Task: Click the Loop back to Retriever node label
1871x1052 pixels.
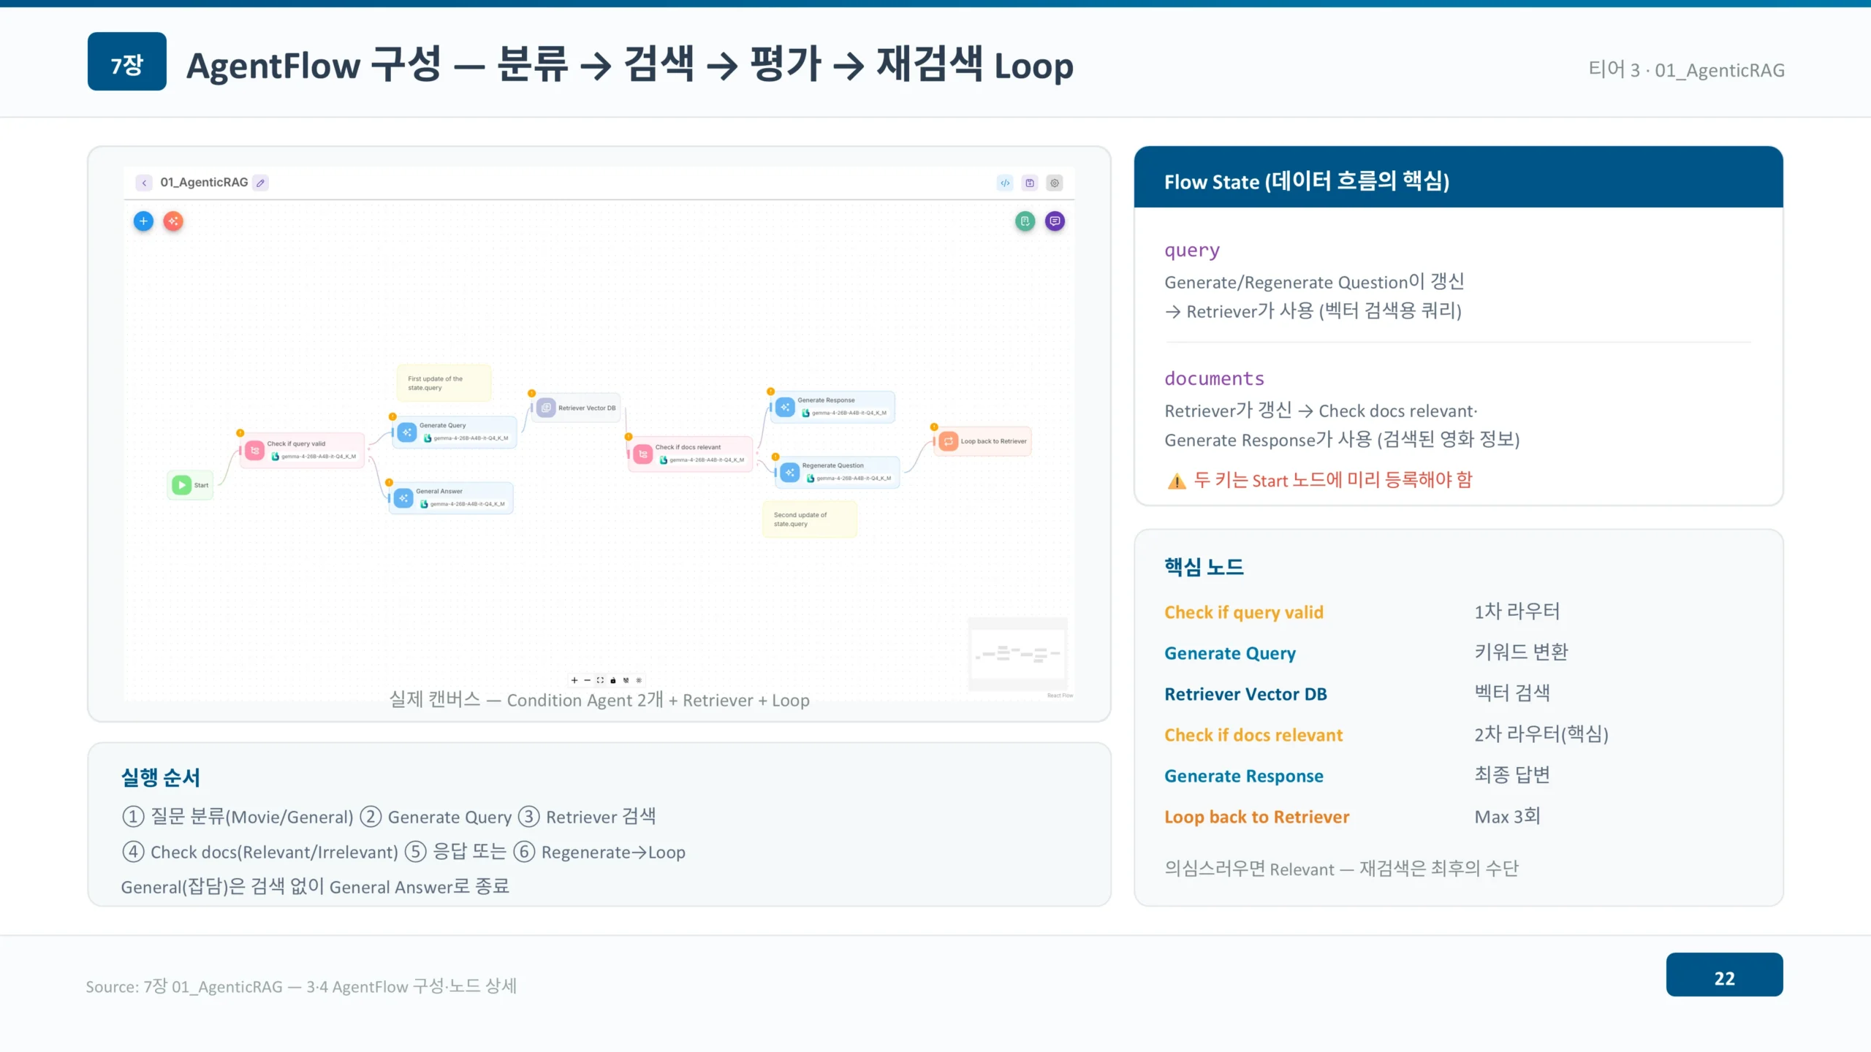Action: (993, 441)
